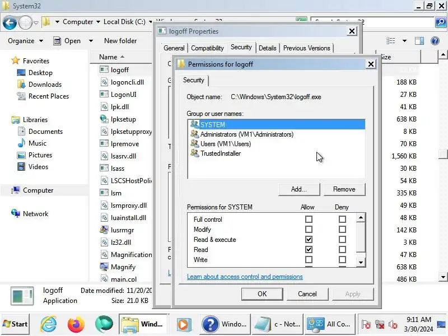
Task: Click the Explorer search input field
Action: 372,22
